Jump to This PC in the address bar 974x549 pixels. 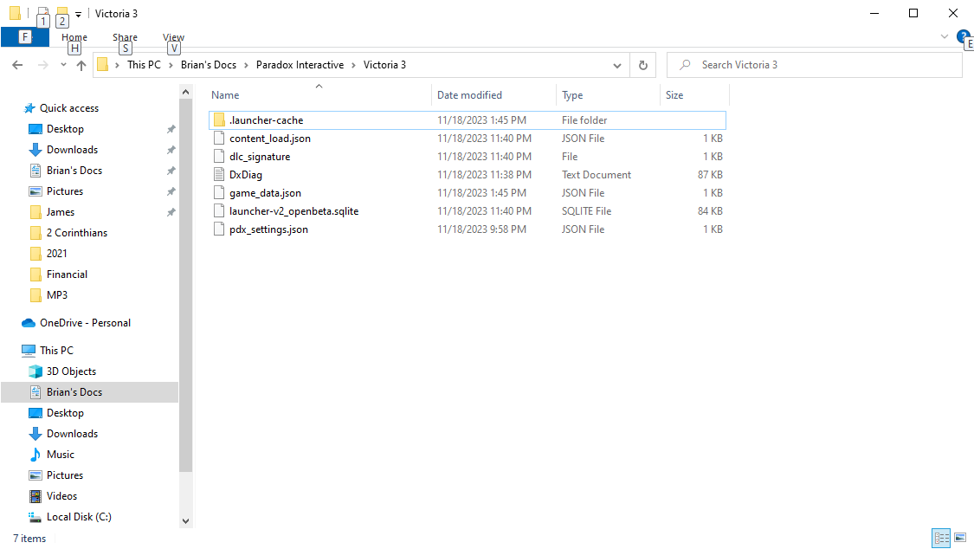144,65
